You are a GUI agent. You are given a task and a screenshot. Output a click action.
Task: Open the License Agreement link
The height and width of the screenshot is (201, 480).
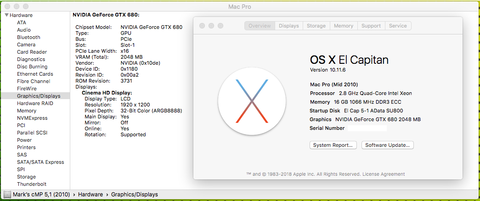[384, 174]
